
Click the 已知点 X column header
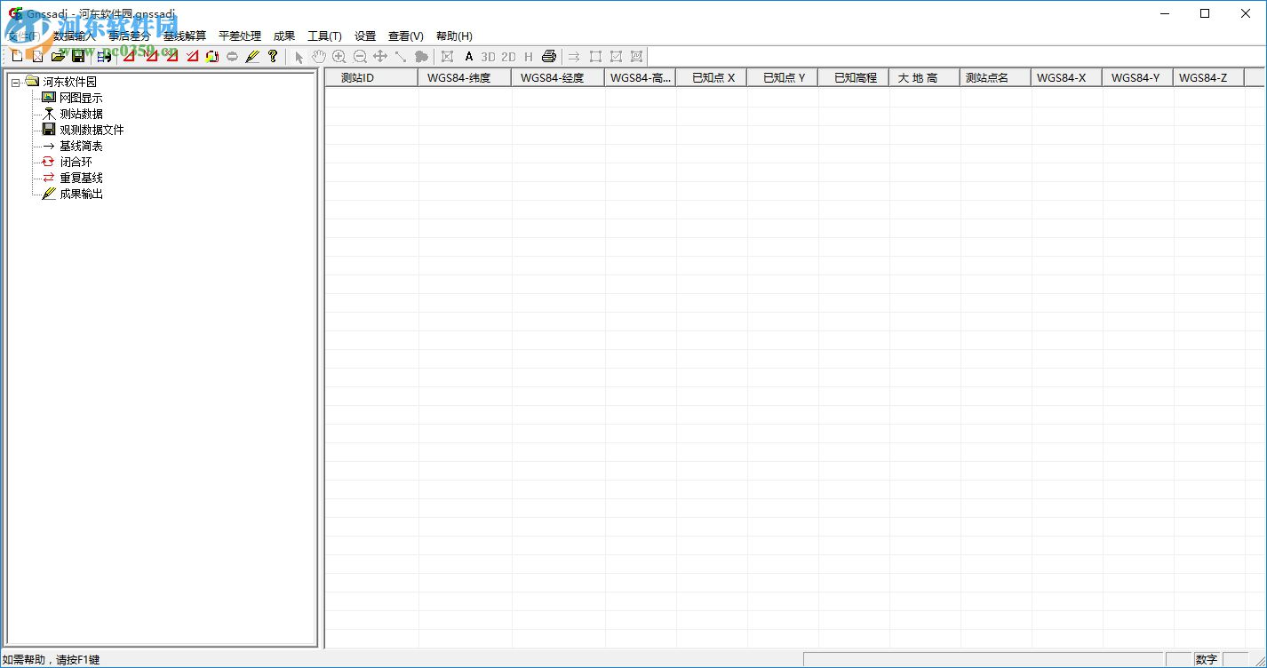[712, 77]
